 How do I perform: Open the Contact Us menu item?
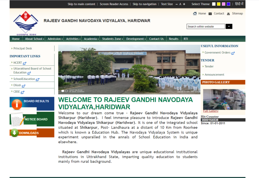point(156,39)
